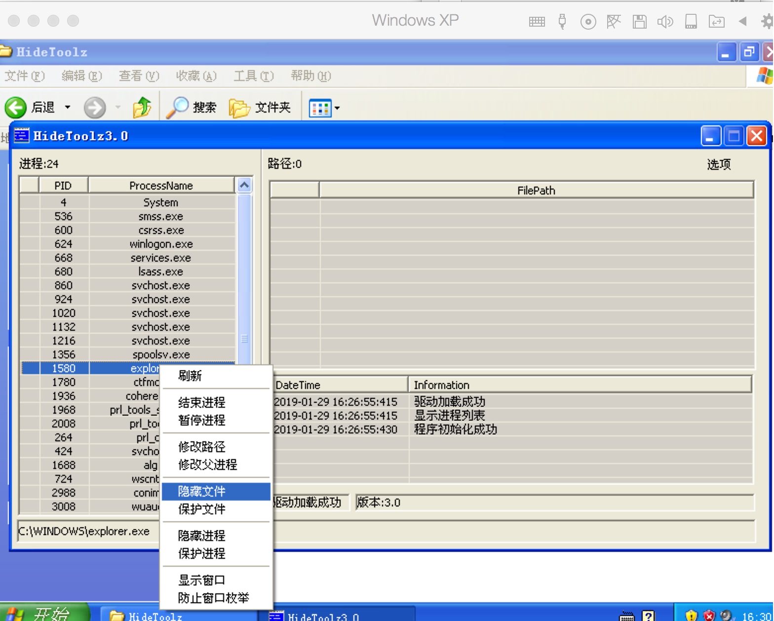Screen dimensions: 774x621
Task: Click the 版本:3.0 status field
Action: click(555, 503)
